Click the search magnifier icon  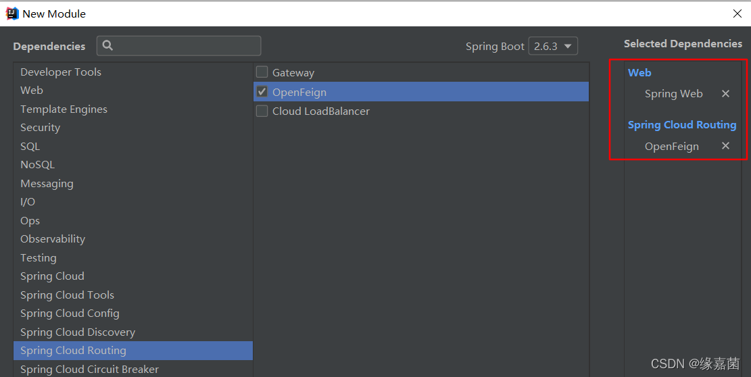pos(107,45)
